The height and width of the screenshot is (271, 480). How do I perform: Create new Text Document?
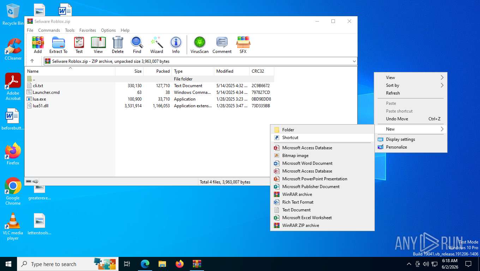(x=322, y=210)
